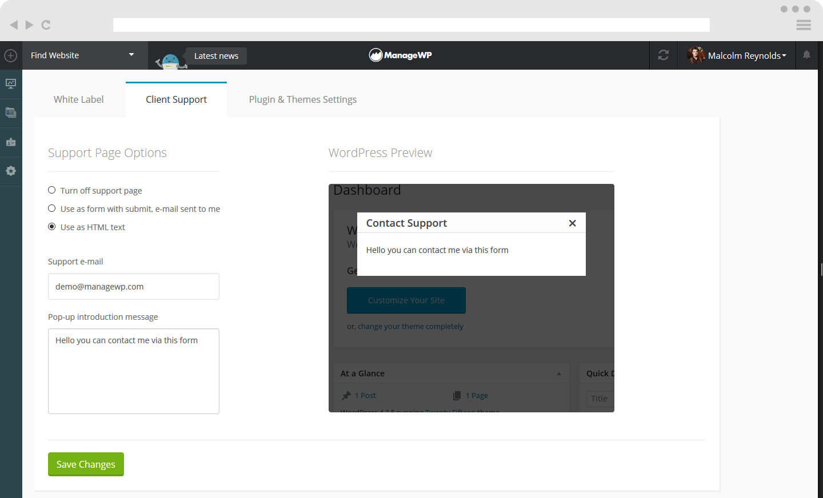823x498 pixels.
Task: Open the settings gear icon in sidebar
Action: click(11, 171)
